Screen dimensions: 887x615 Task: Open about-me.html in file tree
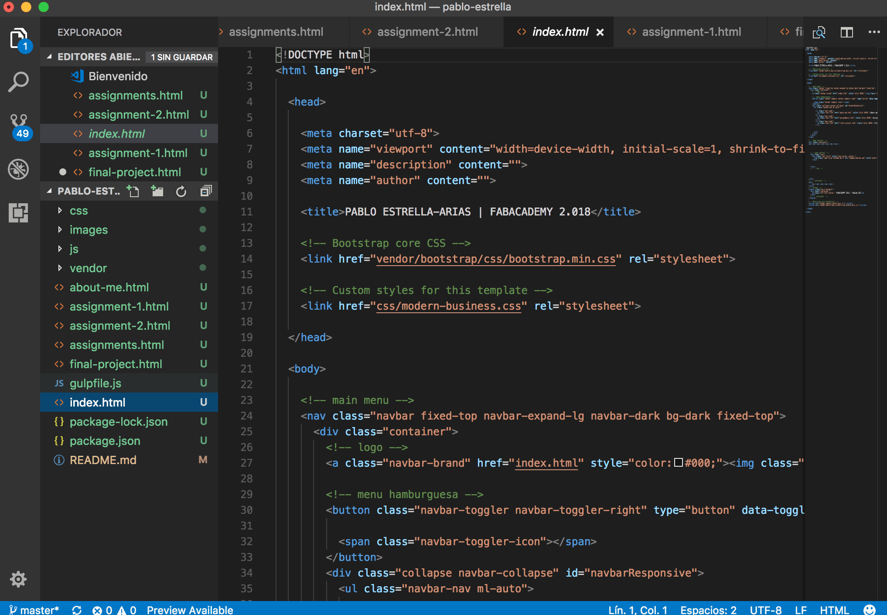pos(129,287)
